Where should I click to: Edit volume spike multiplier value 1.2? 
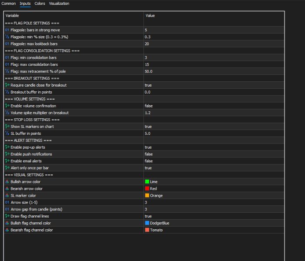point(147,113)
